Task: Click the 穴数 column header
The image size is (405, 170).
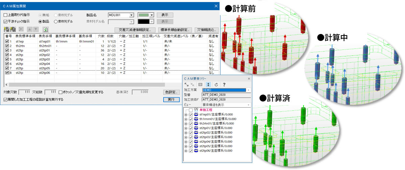Action: pos(101,36)
